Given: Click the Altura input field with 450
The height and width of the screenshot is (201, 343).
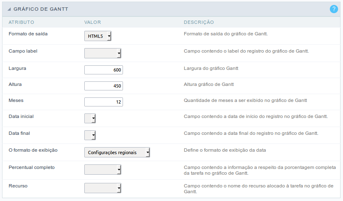Looking at the screenshot, I should [104, 86].
